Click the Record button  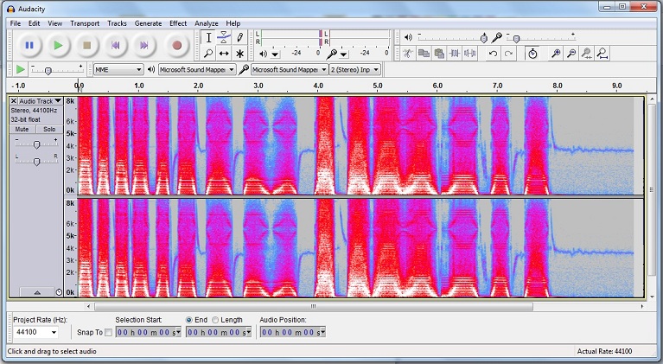point(177,45)
